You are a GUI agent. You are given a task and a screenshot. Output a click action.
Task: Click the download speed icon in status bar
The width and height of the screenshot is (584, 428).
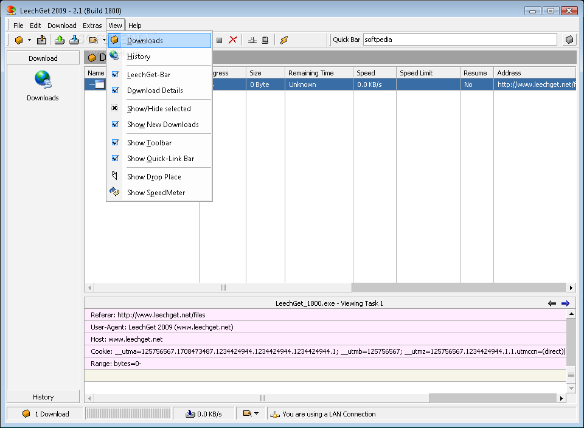190,413
